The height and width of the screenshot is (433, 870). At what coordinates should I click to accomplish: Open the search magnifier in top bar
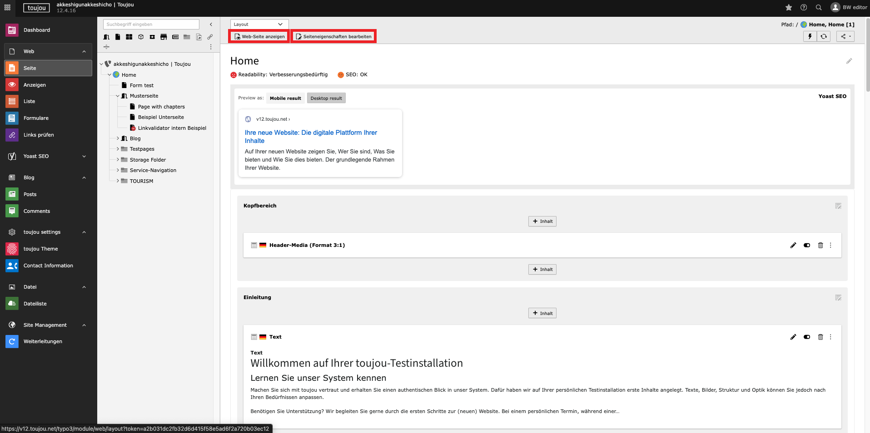pos(819,7)
